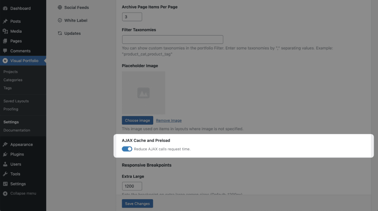Click the Visual Portfolio logo icon

tap(5, 61)
